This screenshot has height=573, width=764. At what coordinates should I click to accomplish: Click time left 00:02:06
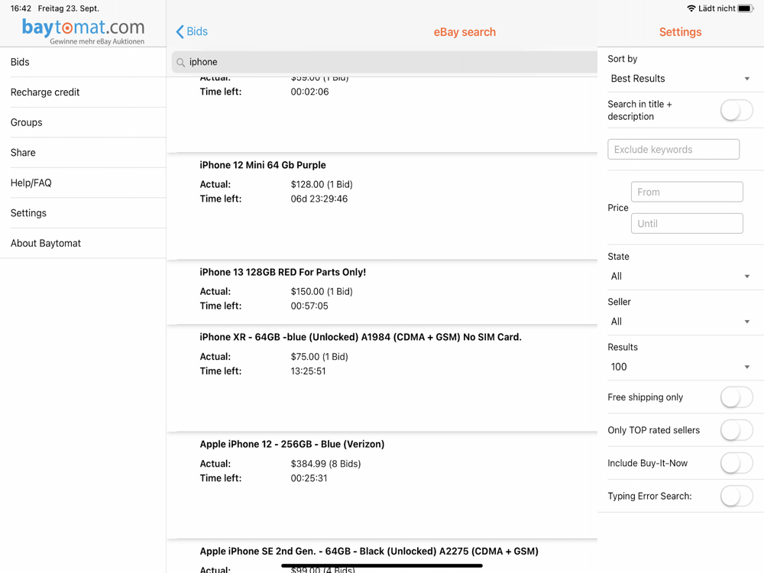(309, 92)
